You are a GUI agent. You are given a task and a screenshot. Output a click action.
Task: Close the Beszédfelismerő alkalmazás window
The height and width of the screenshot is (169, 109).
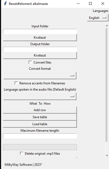pyautogui.click(x=103, y=4)
